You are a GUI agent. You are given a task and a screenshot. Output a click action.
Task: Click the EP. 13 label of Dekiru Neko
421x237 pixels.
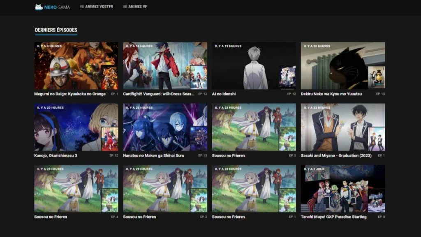click(x=380, y=94)
